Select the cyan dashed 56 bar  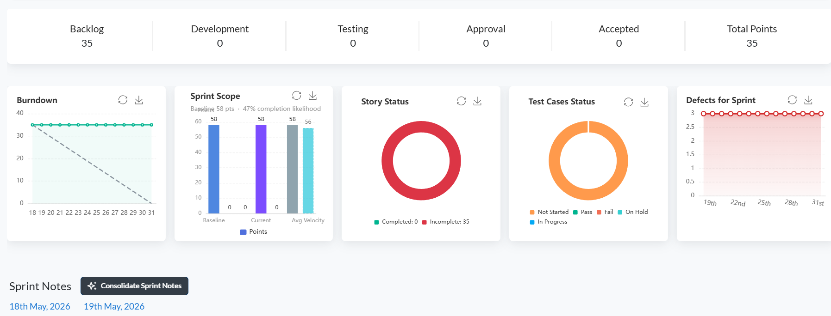308,170
